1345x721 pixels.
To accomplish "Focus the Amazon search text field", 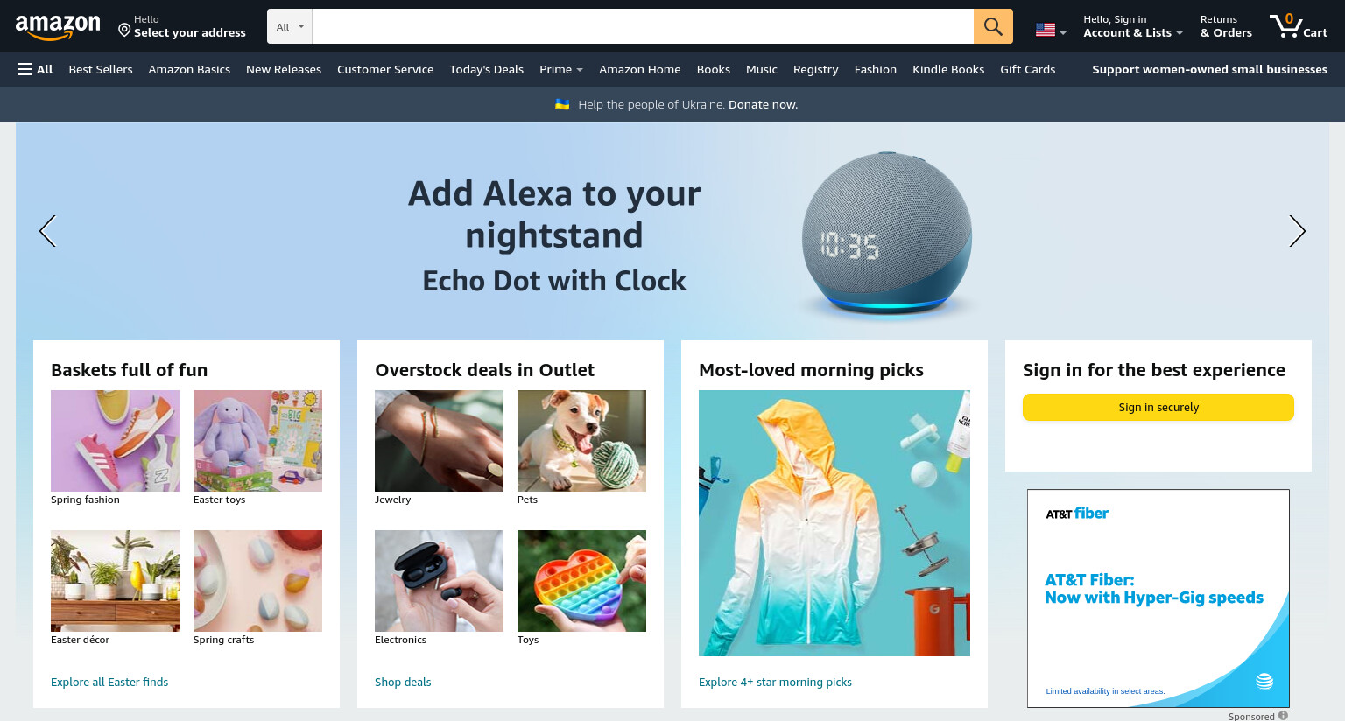I will click(643, 26).
